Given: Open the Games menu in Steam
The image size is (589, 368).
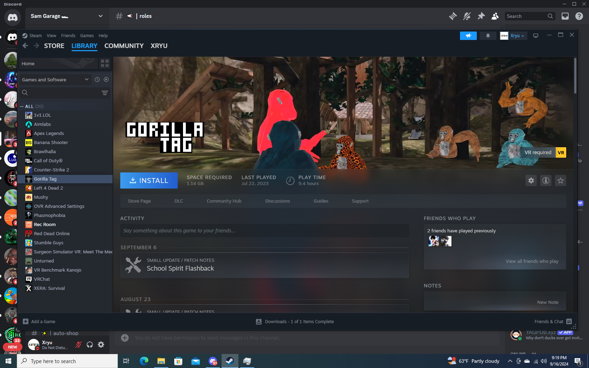Looking at the screenshot, I should click(x=87, y=36).
